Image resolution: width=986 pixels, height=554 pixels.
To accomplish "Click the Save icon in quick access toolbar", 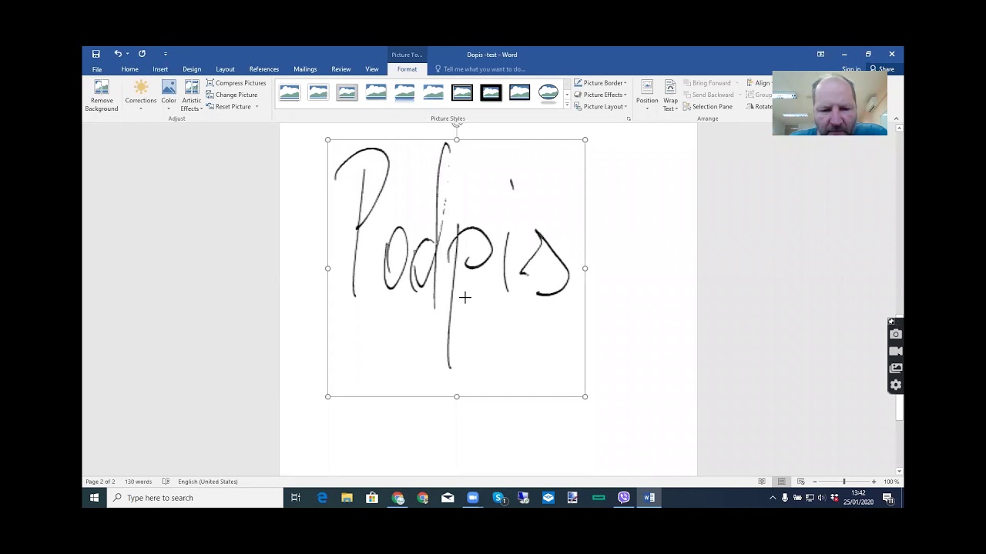I will 96,54.
